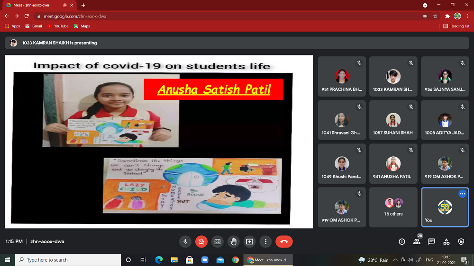
Task: Raise hand in the meeting
Action: (233, 241)
